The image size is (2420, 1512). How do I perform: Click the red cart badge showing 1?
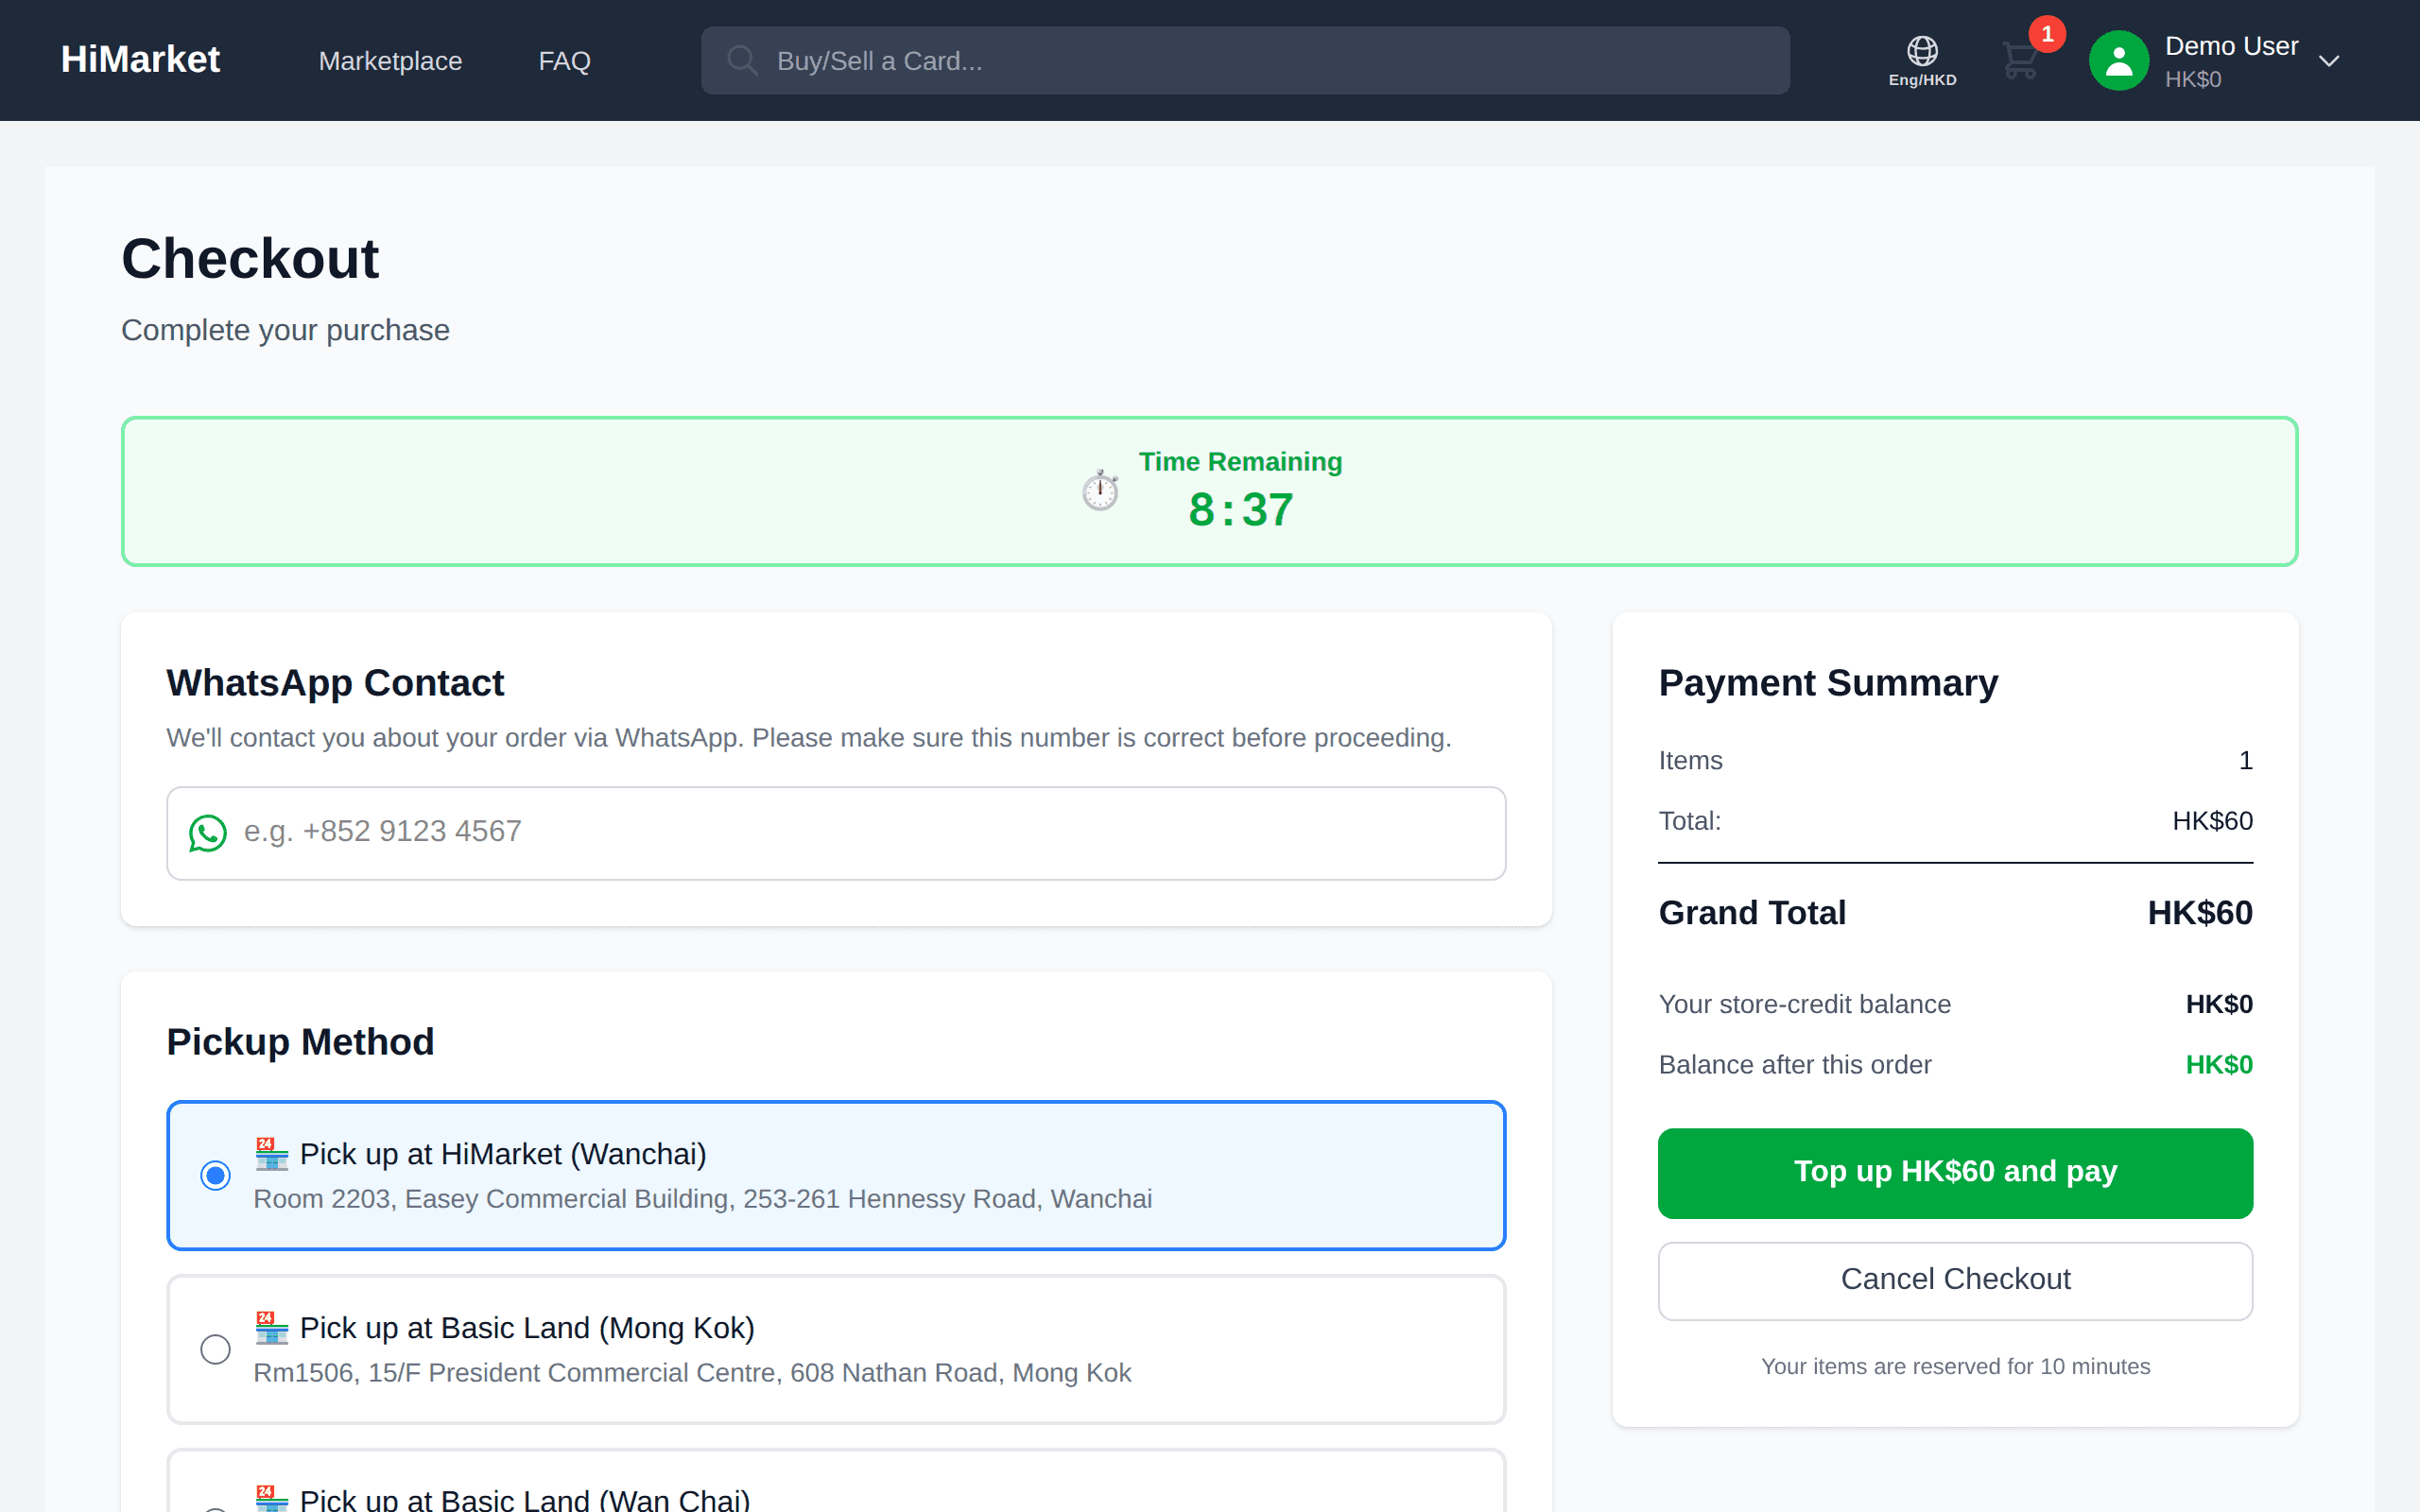(x=2047, y=35)
